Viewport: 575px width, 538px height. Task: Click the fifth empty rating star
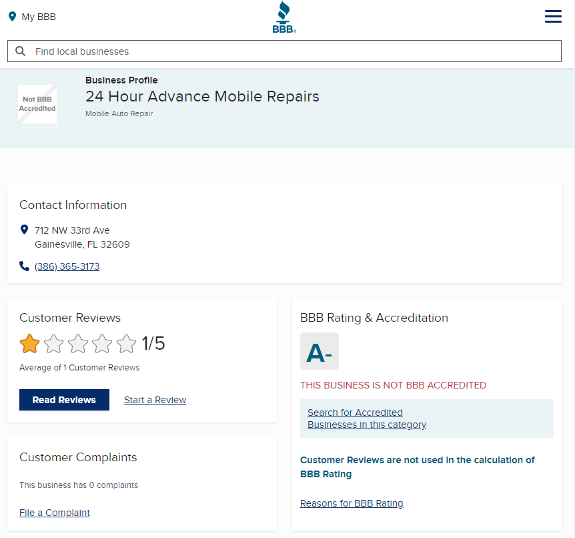[x=126, y=344]
